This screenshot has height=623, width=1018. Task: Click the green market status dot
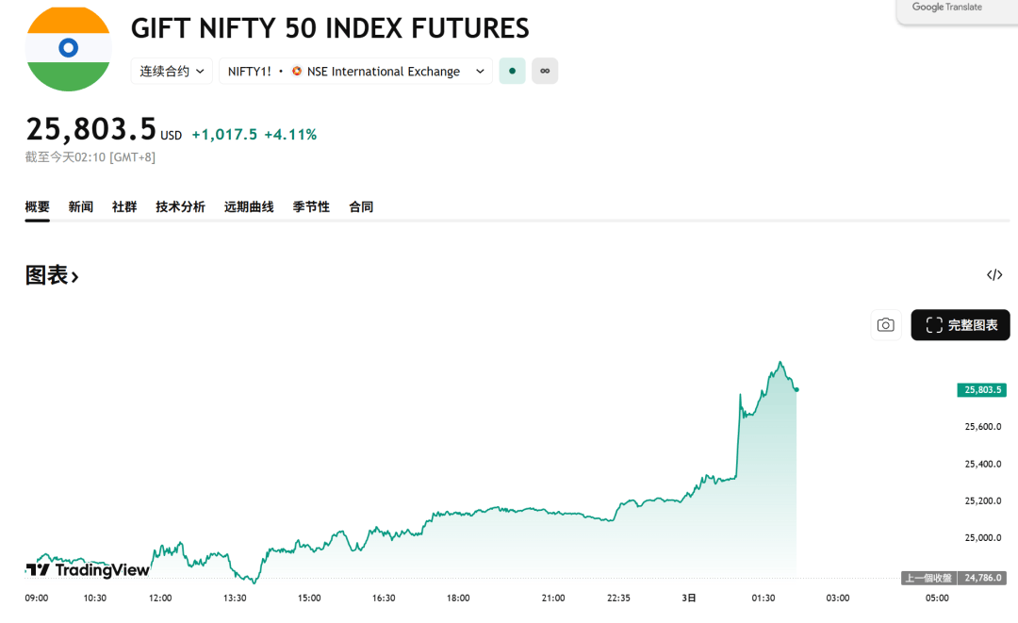click(x=512, y=71)
